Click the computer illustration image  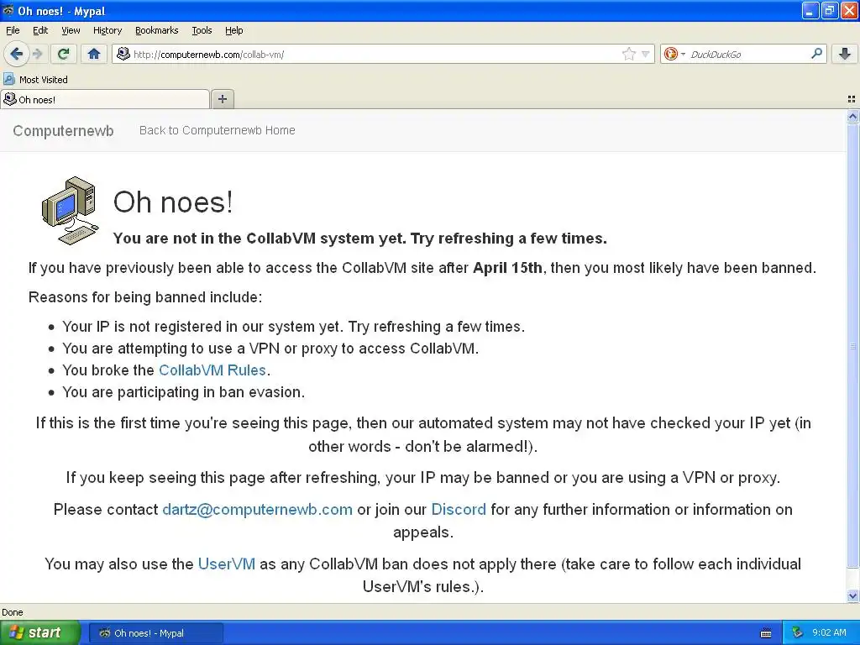coord(71,210)
